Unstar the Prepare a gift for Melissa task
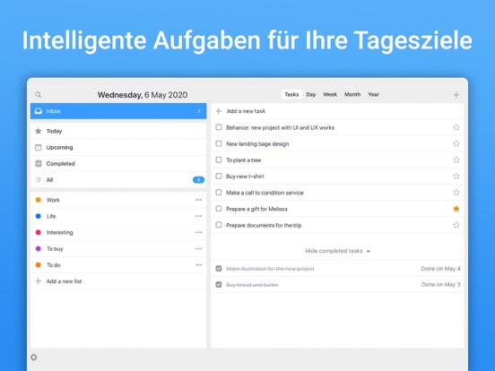Screen dimensions: 495x371 (x=456, y=209)
